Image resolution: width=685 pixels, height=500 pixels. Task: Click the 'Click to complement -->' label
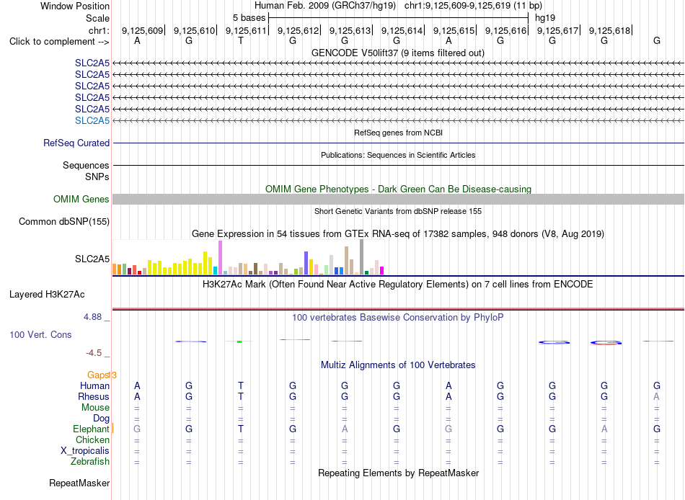(59, 42)
